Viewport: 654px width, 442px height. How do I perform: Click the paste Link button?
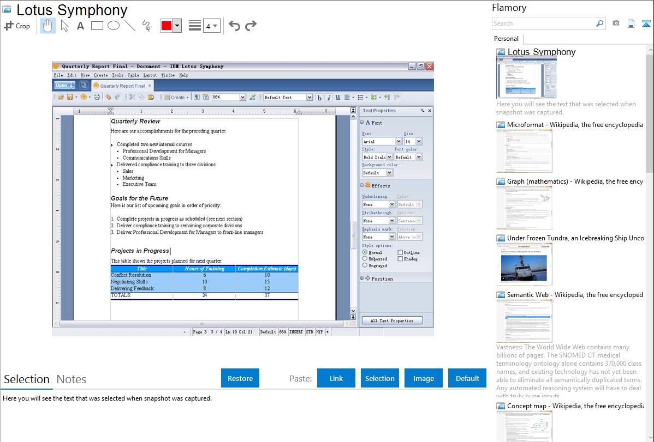336,378
